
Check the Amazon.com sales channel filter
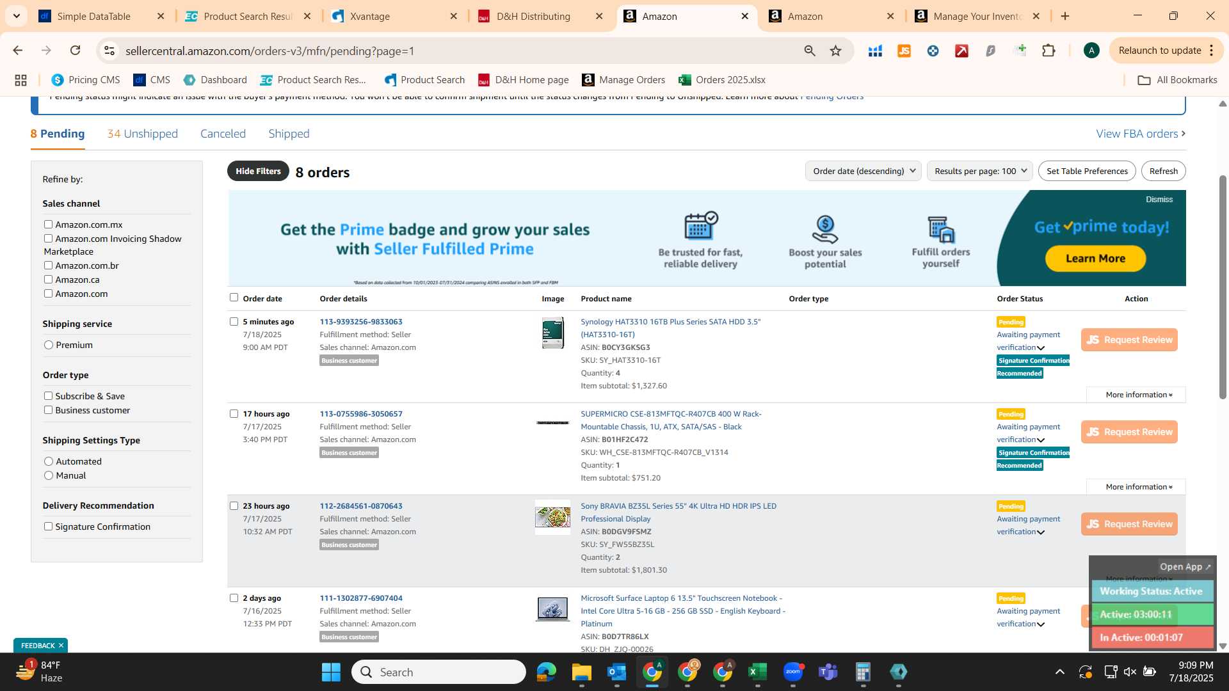(48, 293)
